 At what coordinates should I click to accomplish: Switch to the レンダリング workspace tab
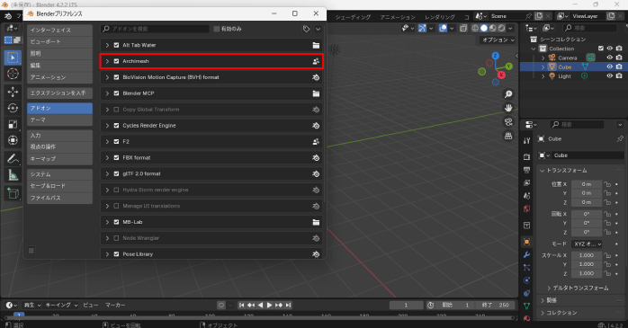[440, 17]
